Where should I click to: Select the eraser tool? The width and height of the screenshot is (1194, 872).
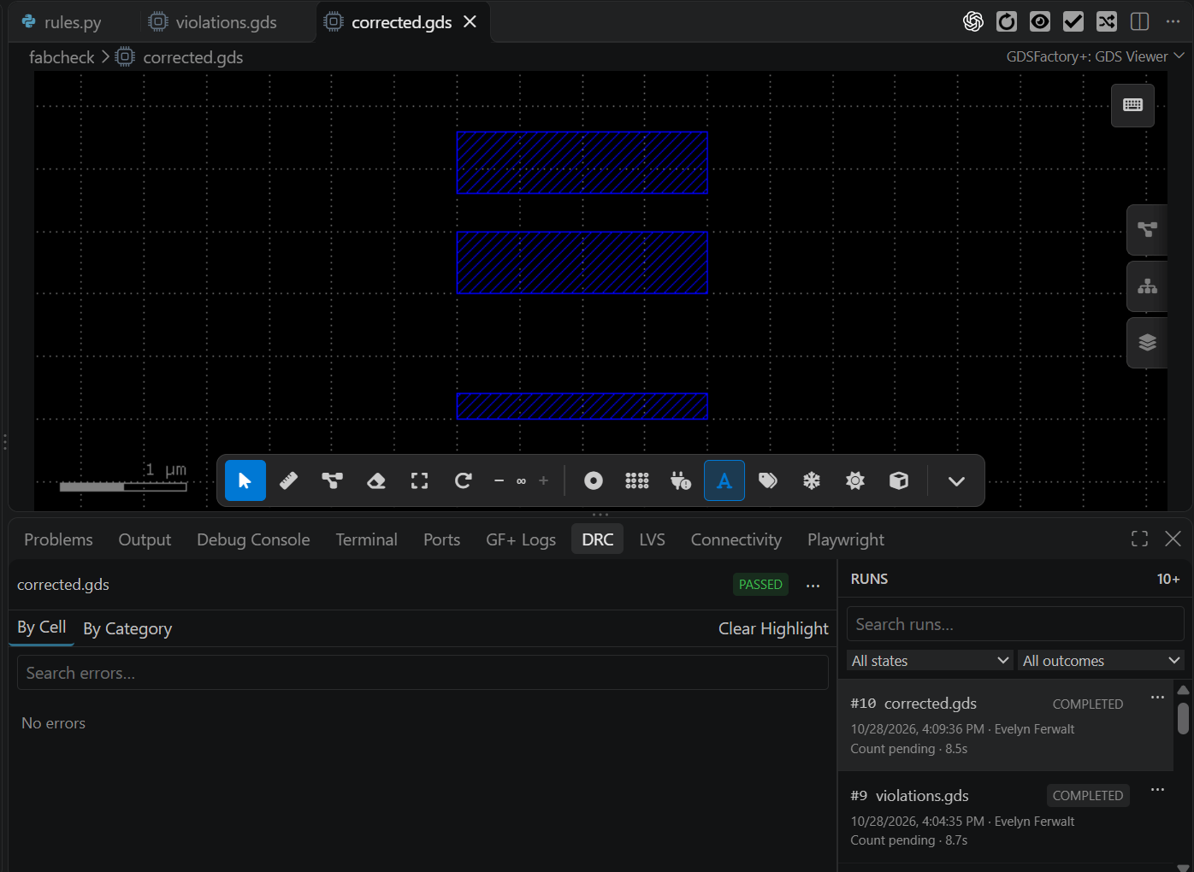click(x=376, y=480)
